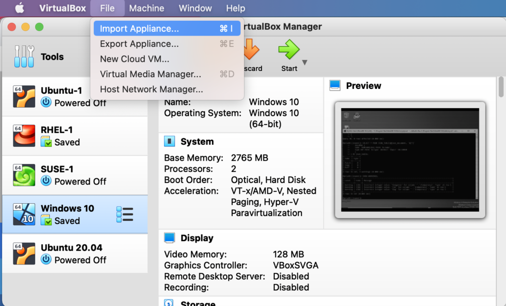Click the Ubuntu 20.04 OS icon
The image size is (506, 306).
24,254
